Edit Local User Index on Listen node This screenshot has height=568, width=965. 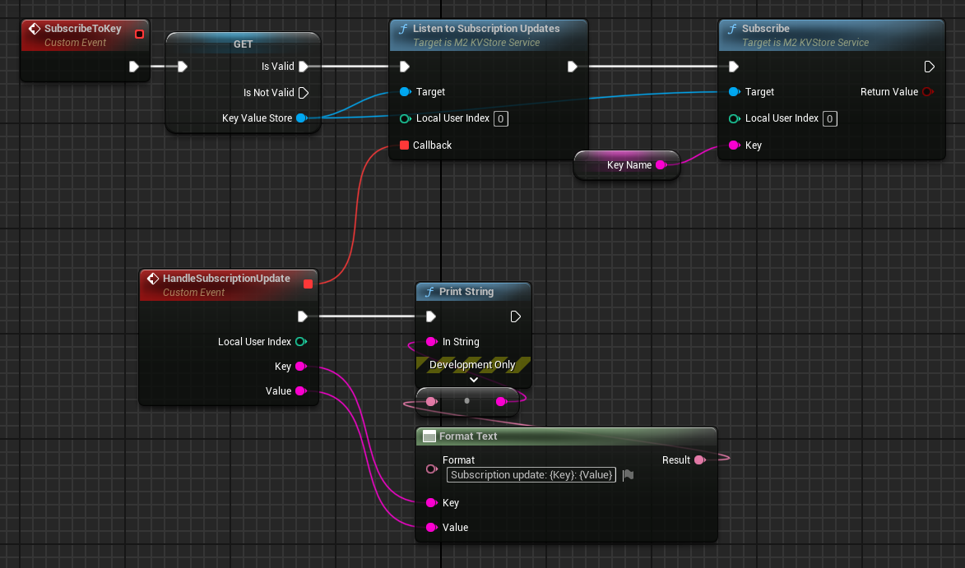(x=500, y=119)
